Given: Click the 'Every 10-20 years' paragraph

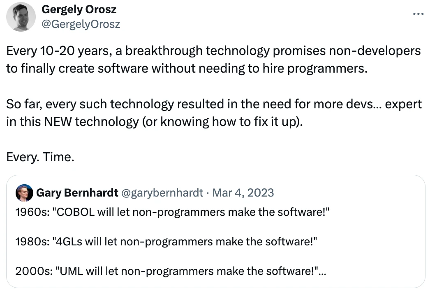Looking at the screenshot, I should 214,60.
